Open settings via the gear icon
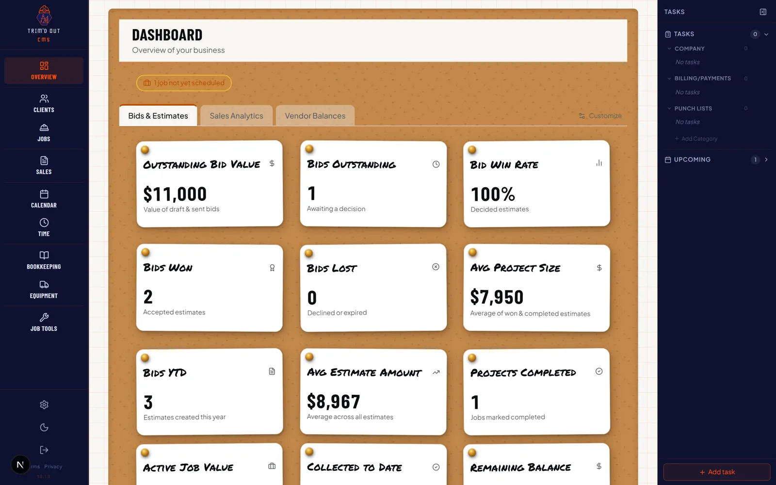The image size is (776, 485). (x=44, y=404)
